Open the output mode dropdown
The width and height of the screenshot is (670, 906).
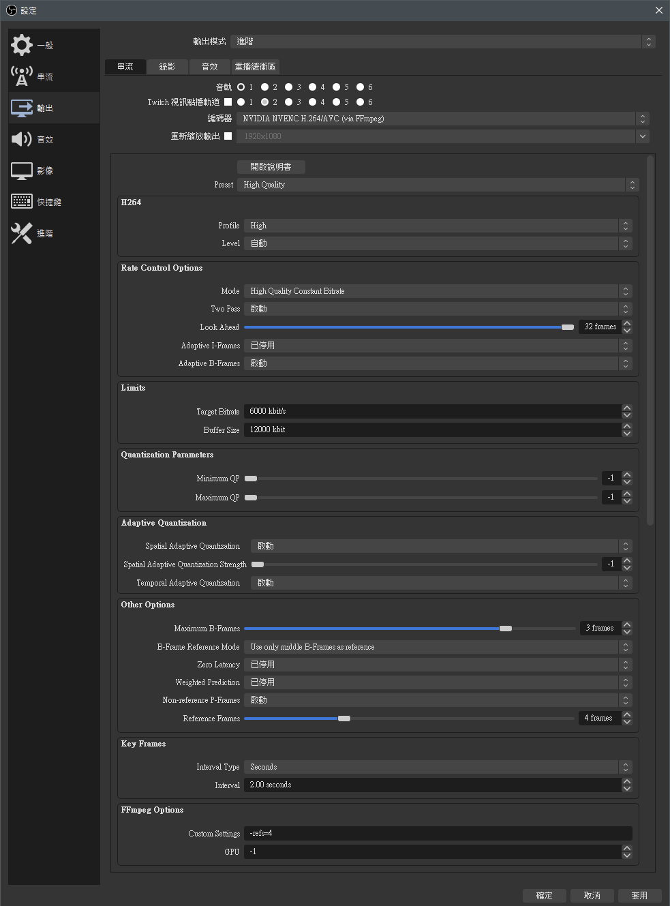pos(443,42)
